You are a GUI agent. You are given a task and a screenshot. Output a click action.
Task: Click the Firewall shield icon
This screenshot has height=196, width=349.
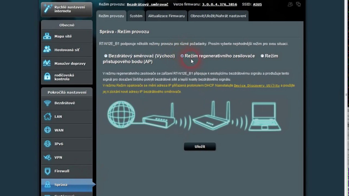coord(47,171)
